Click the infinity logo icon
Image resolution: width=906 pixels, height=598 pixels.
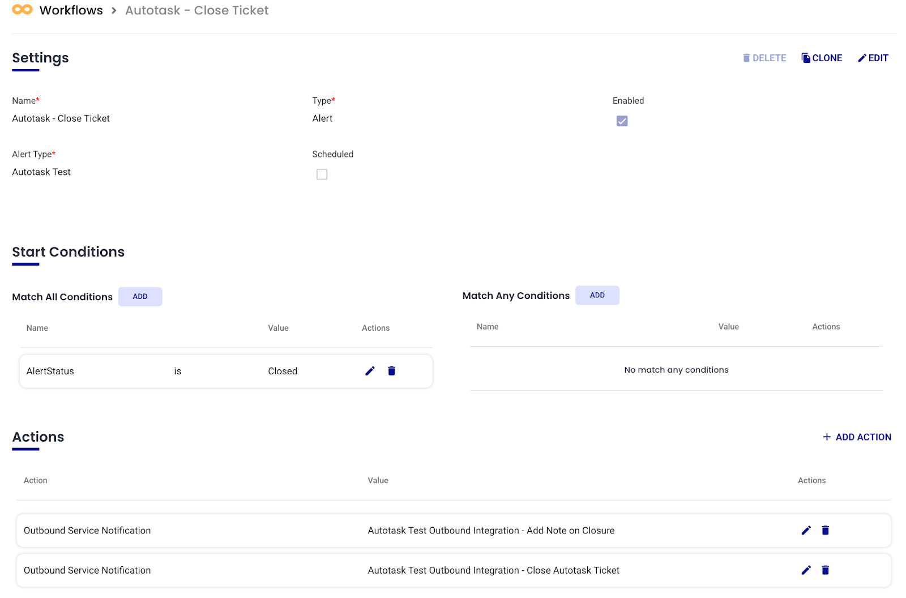(22, 10)
